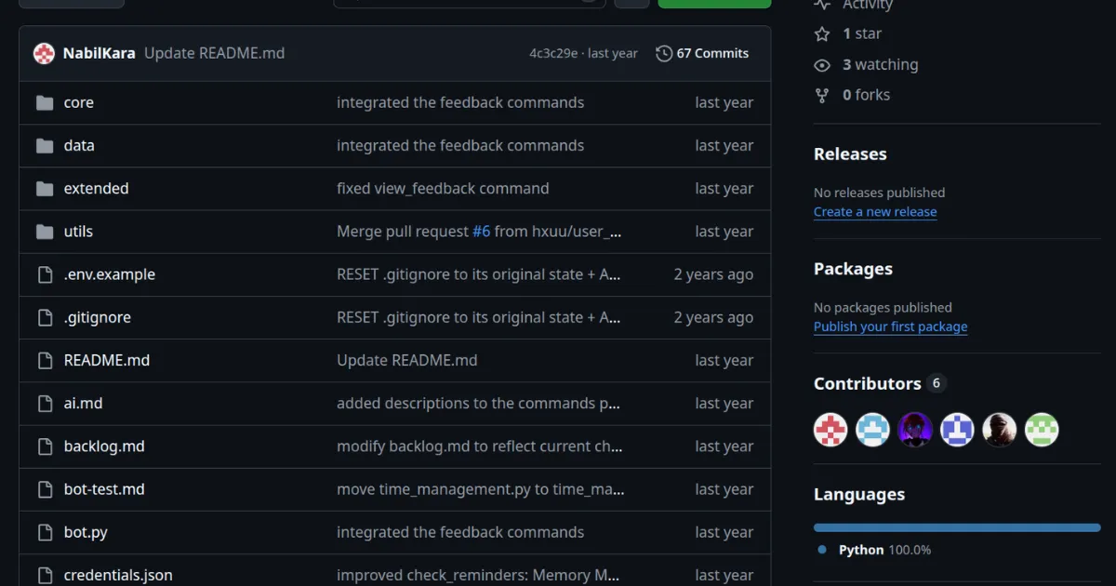This screenshot has height=586, width=1116.
Task: View the 0 forks list
Action: pyautogui.click(x=866, y=95)
